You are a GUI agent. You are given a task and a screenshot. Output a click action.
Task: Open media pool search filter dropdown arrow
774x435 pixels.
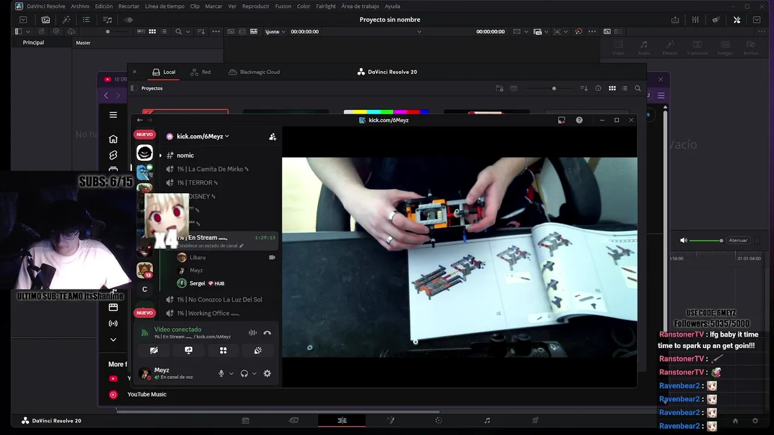tap(188, 31)
